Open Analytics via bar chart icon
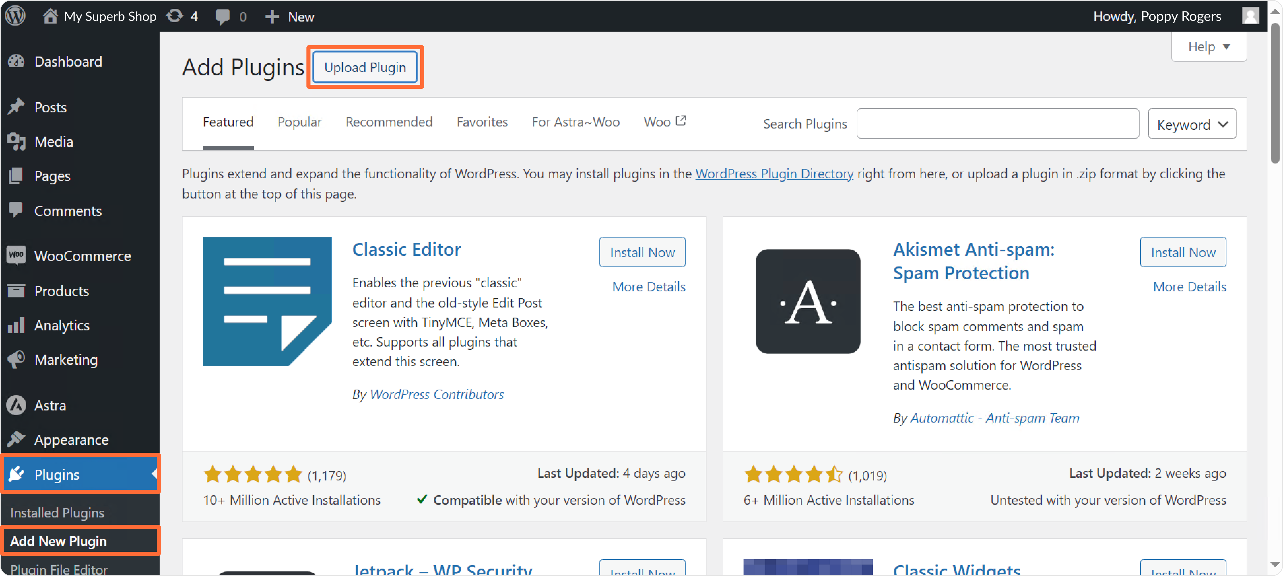This screenshot has height=576, width=1283. point(16,325)
